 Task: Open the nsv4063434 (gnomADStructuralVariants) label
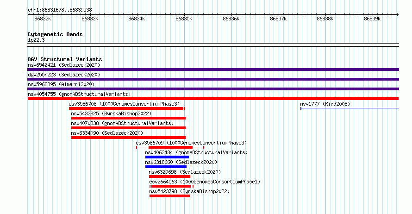pyautogui.click(x=196, y=152)
